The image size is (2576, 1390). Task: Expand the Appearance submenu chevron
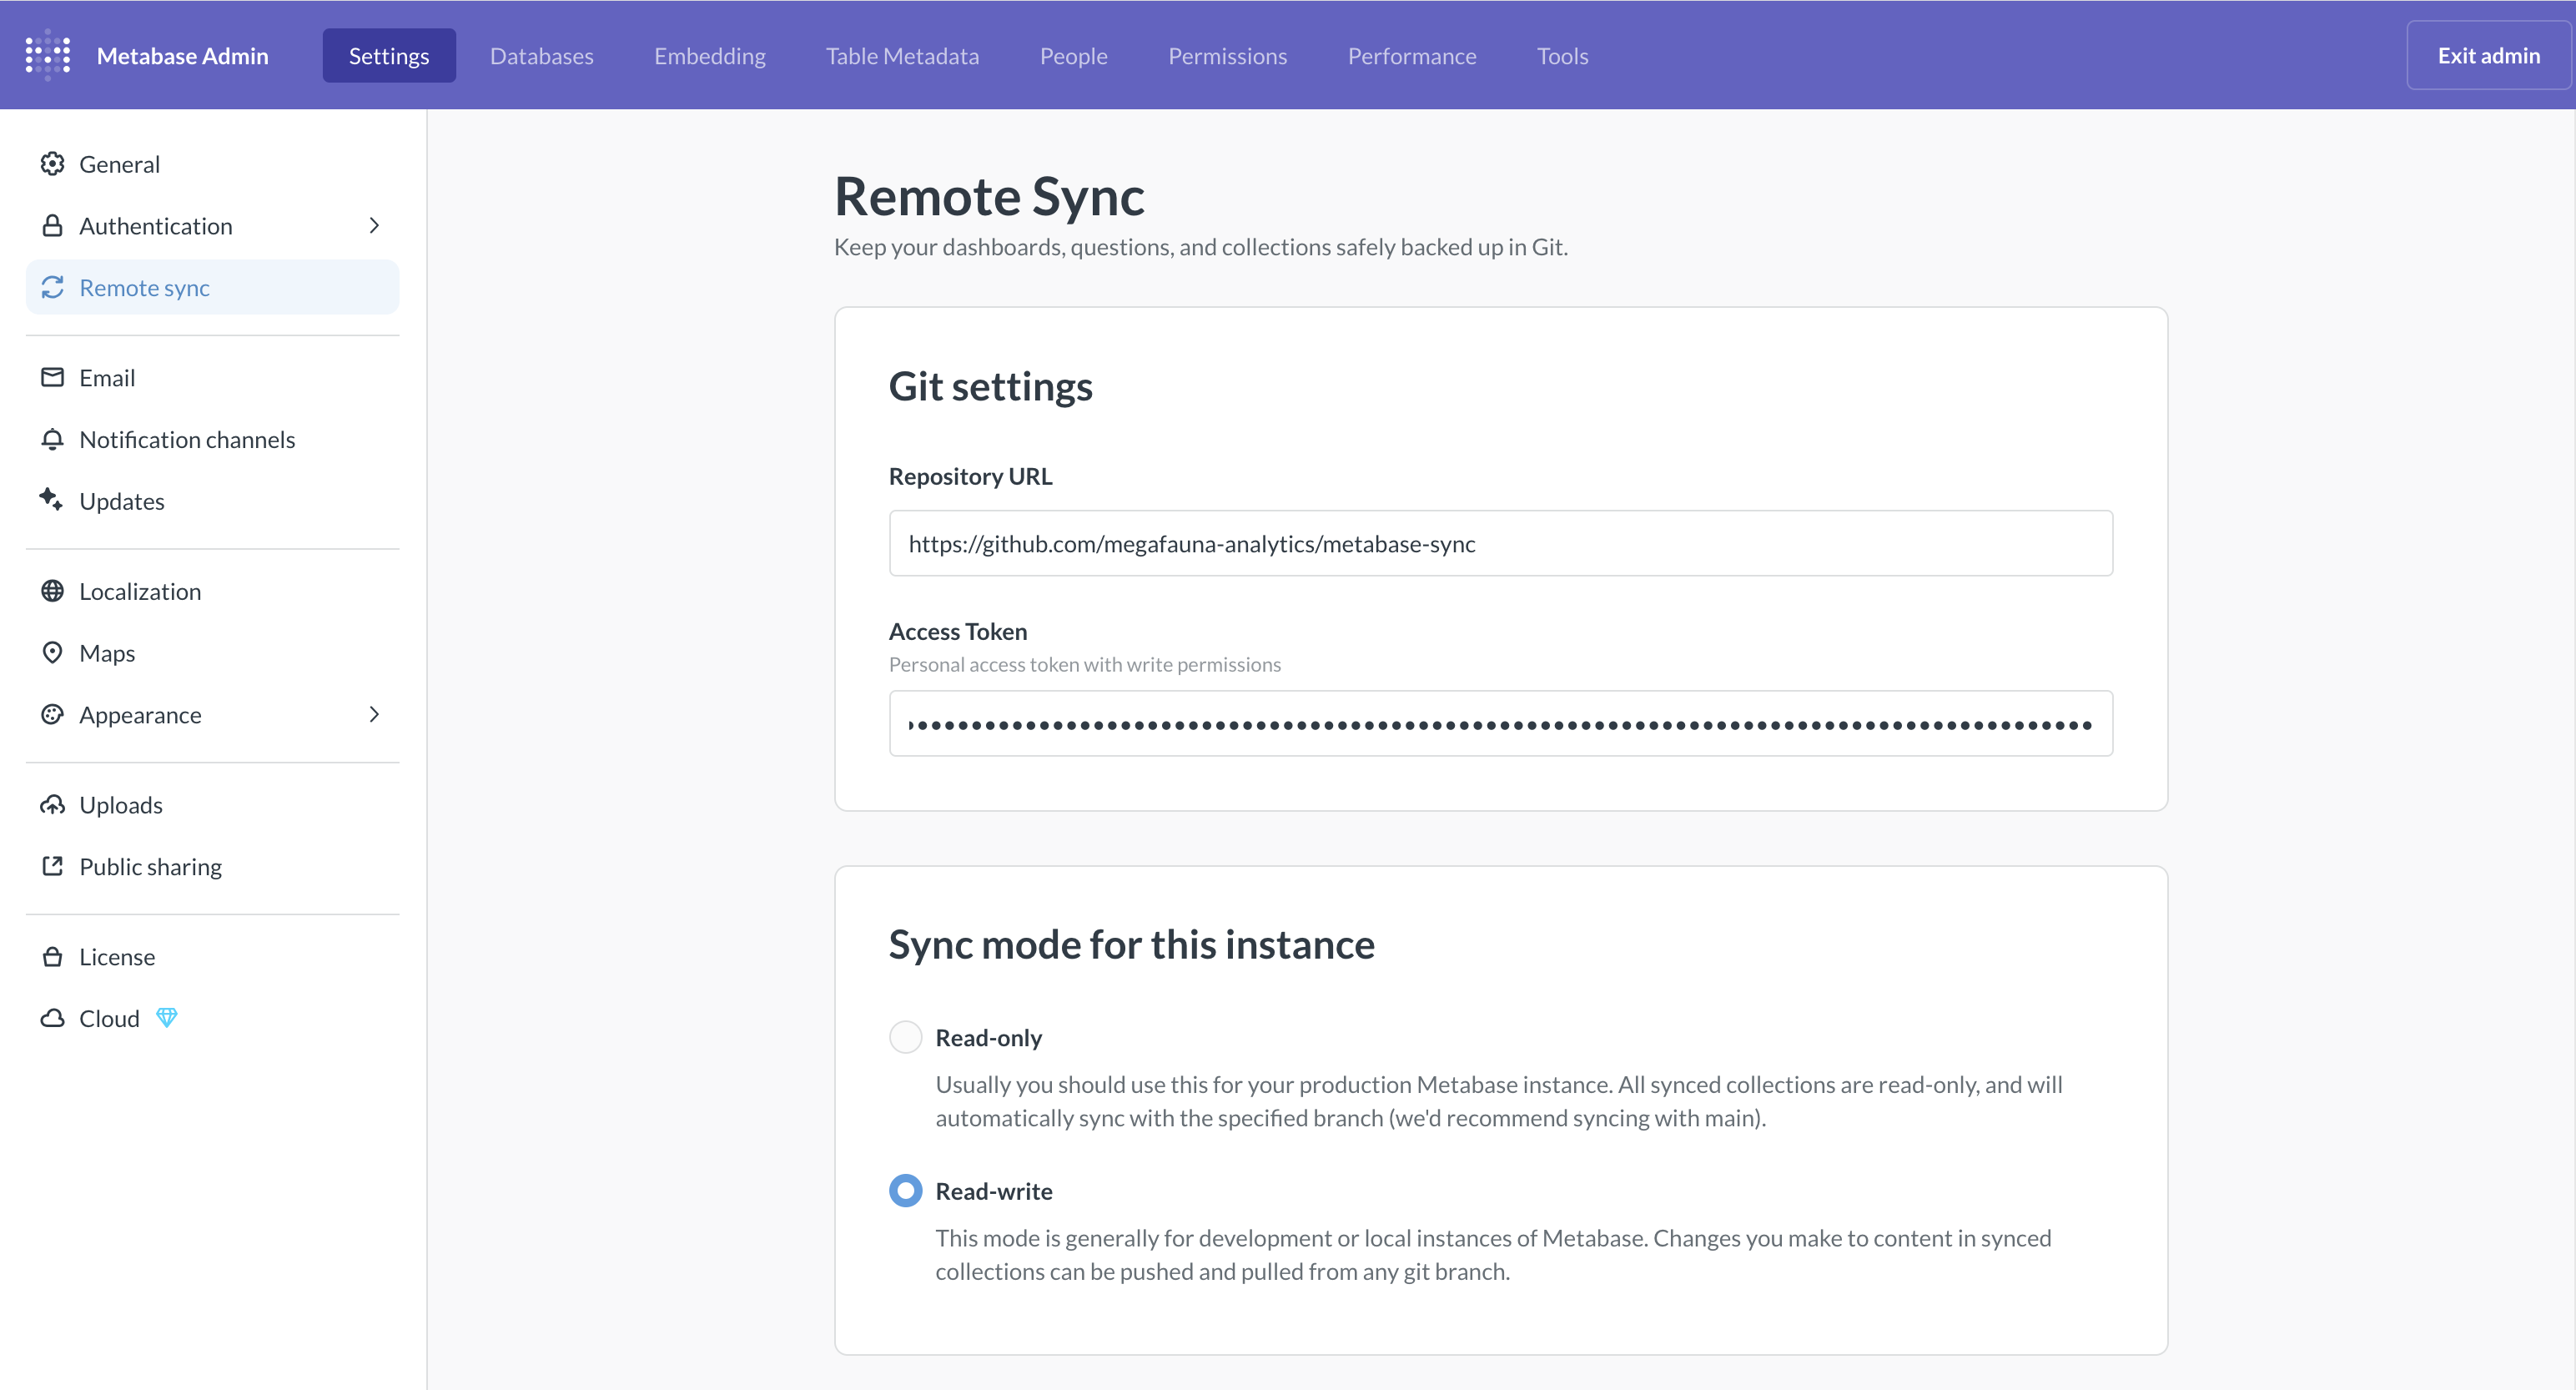coord(374,714)
